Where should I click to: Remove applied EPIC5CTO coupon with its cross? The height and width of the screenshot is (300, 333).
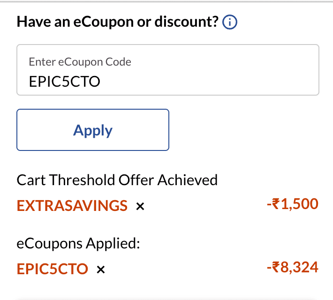pos(100,270)
